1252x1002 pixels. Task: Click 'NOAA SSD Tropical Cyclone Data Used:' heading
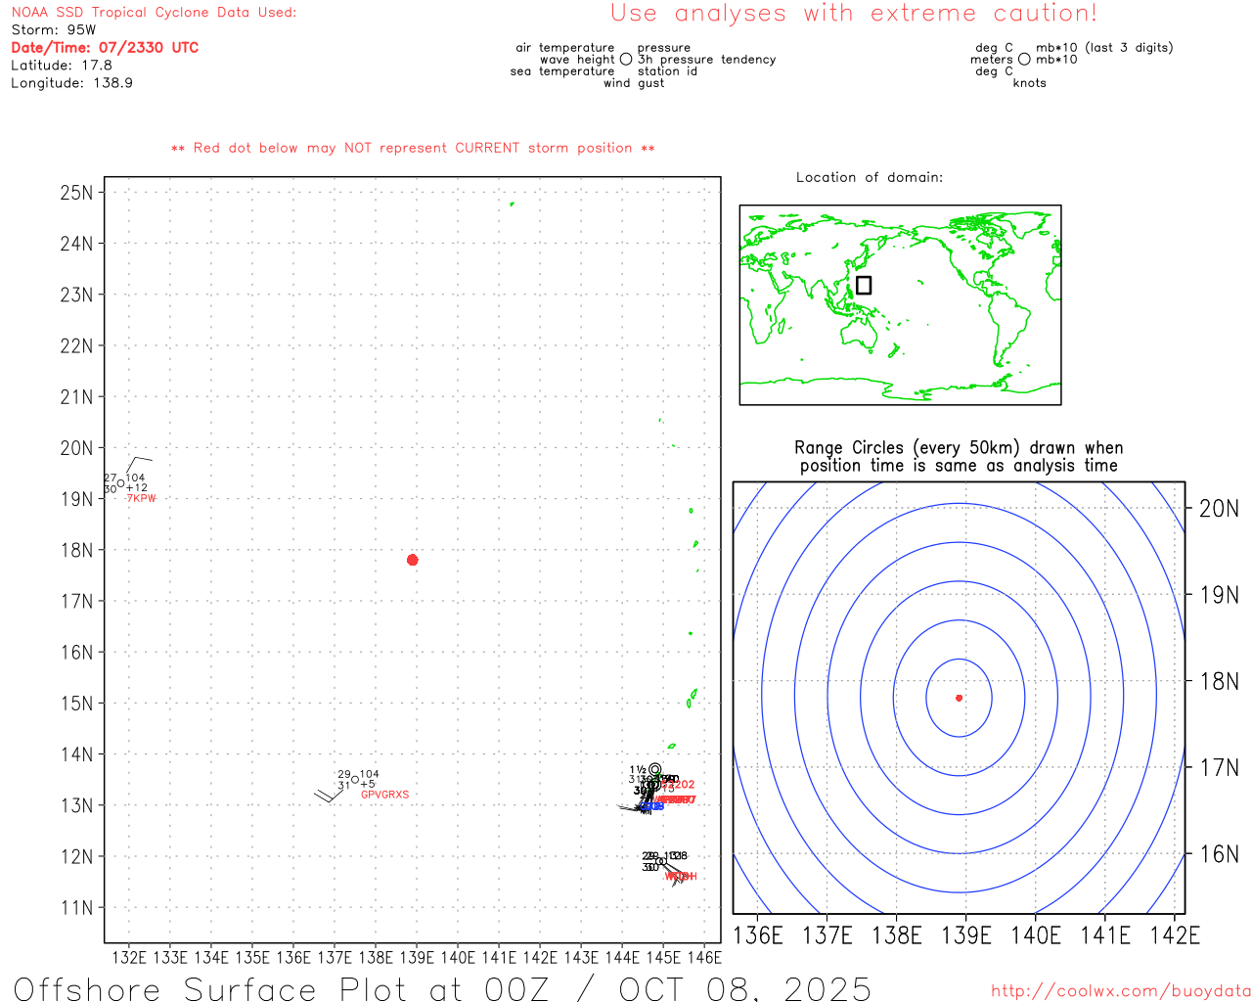click(x=154, y=13)
